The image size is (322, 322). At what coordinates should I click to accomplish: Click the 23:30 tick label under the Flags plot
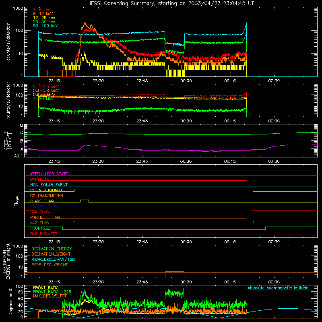[x=98, y=242]
